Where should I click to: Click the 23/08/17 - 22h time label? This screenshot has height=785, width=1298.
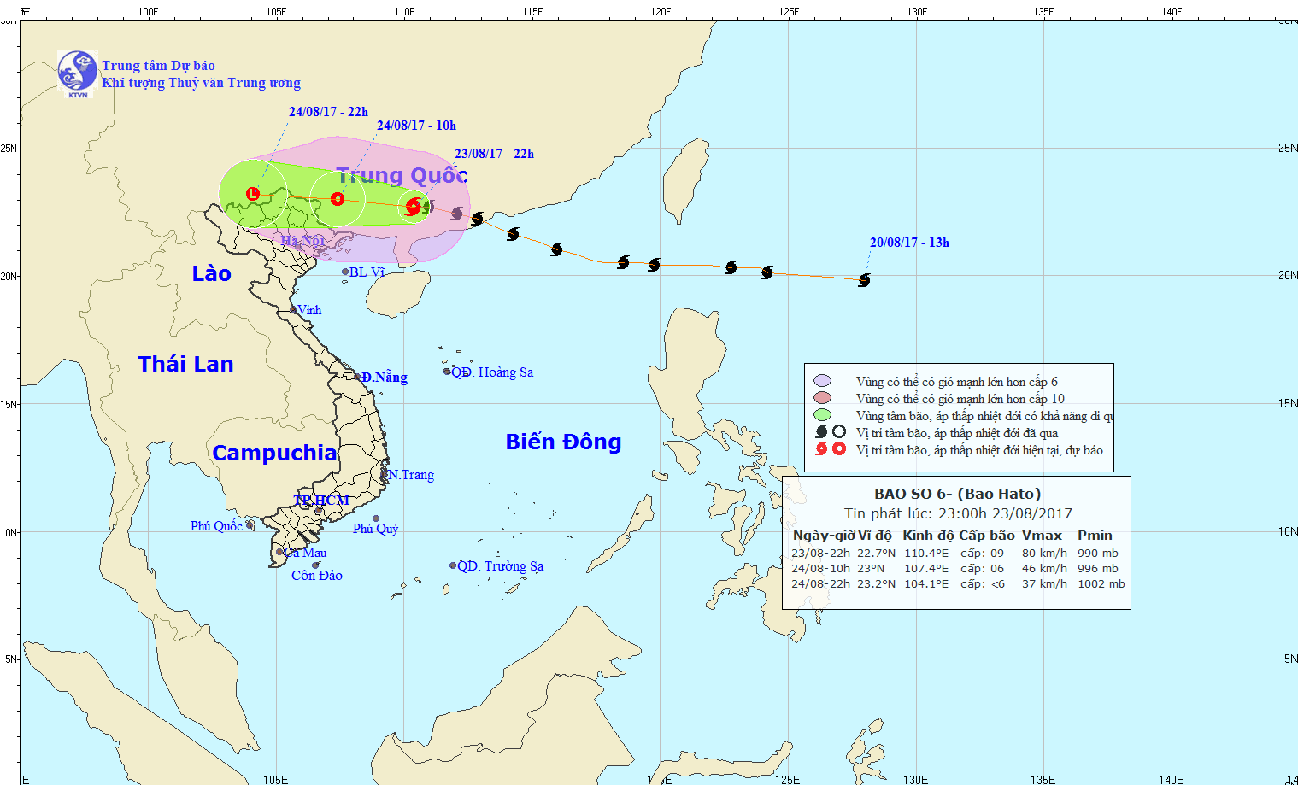point(494,154)
